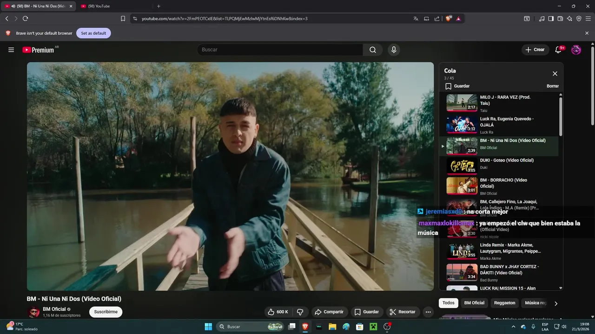Click the Cola queue scrollbar
This screenshot has width=595, height=334.
click(560, 116)
